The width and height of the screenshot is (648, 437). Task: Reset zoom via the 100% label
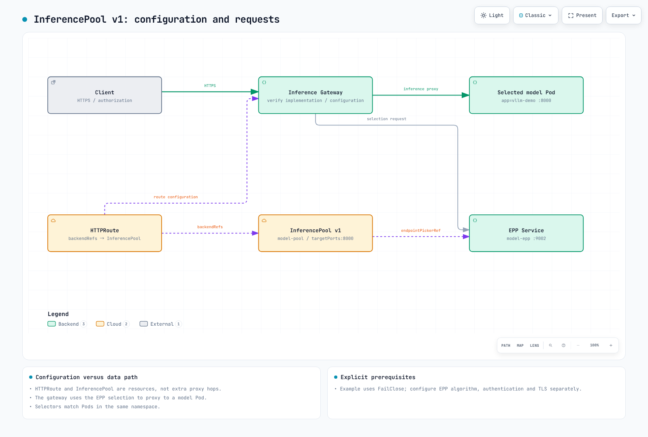595,346
